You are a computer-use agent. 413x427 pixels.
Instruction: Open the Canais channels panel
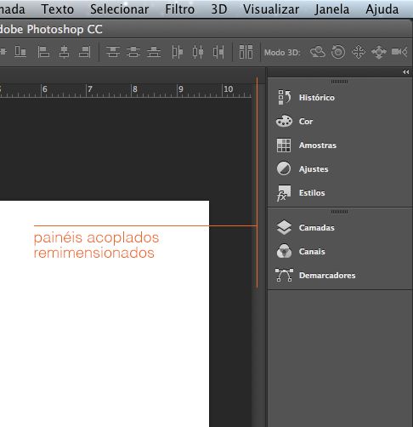coord(301,251)
